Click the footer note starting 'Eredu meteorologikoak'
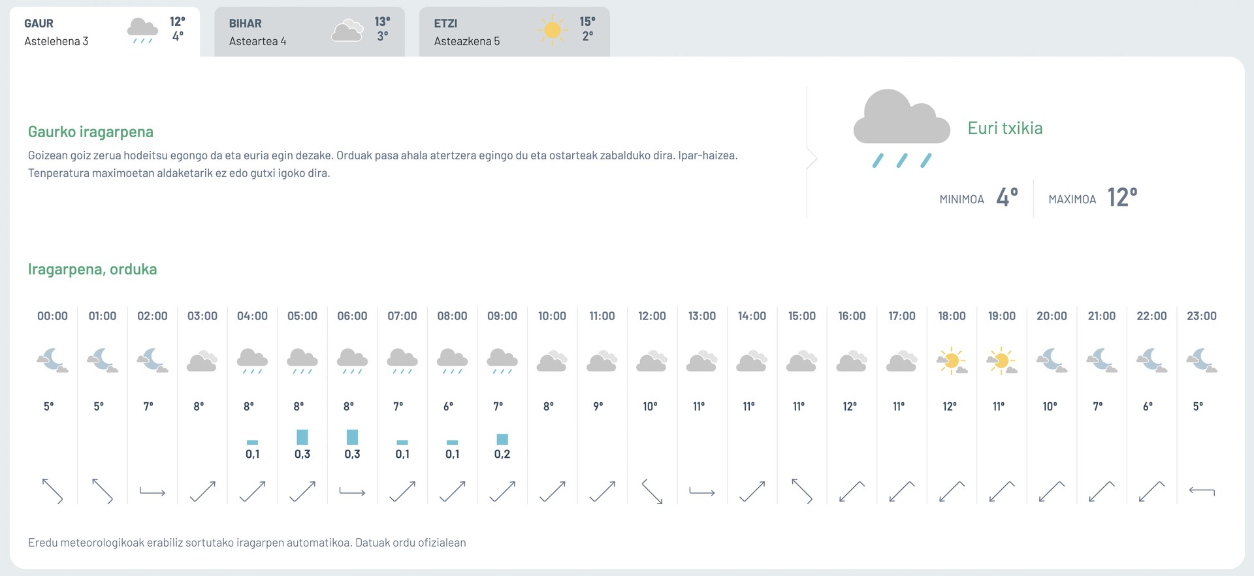The height and width of the screenshot is (576, 1254). pos(247,543)
